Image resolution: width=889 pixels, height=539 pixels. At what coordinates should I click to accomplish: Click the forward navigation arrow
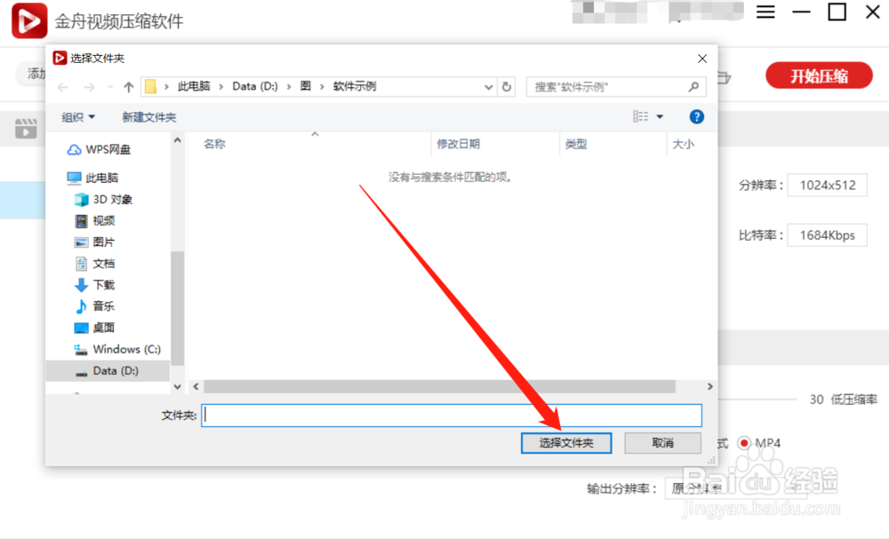(89, 87)
